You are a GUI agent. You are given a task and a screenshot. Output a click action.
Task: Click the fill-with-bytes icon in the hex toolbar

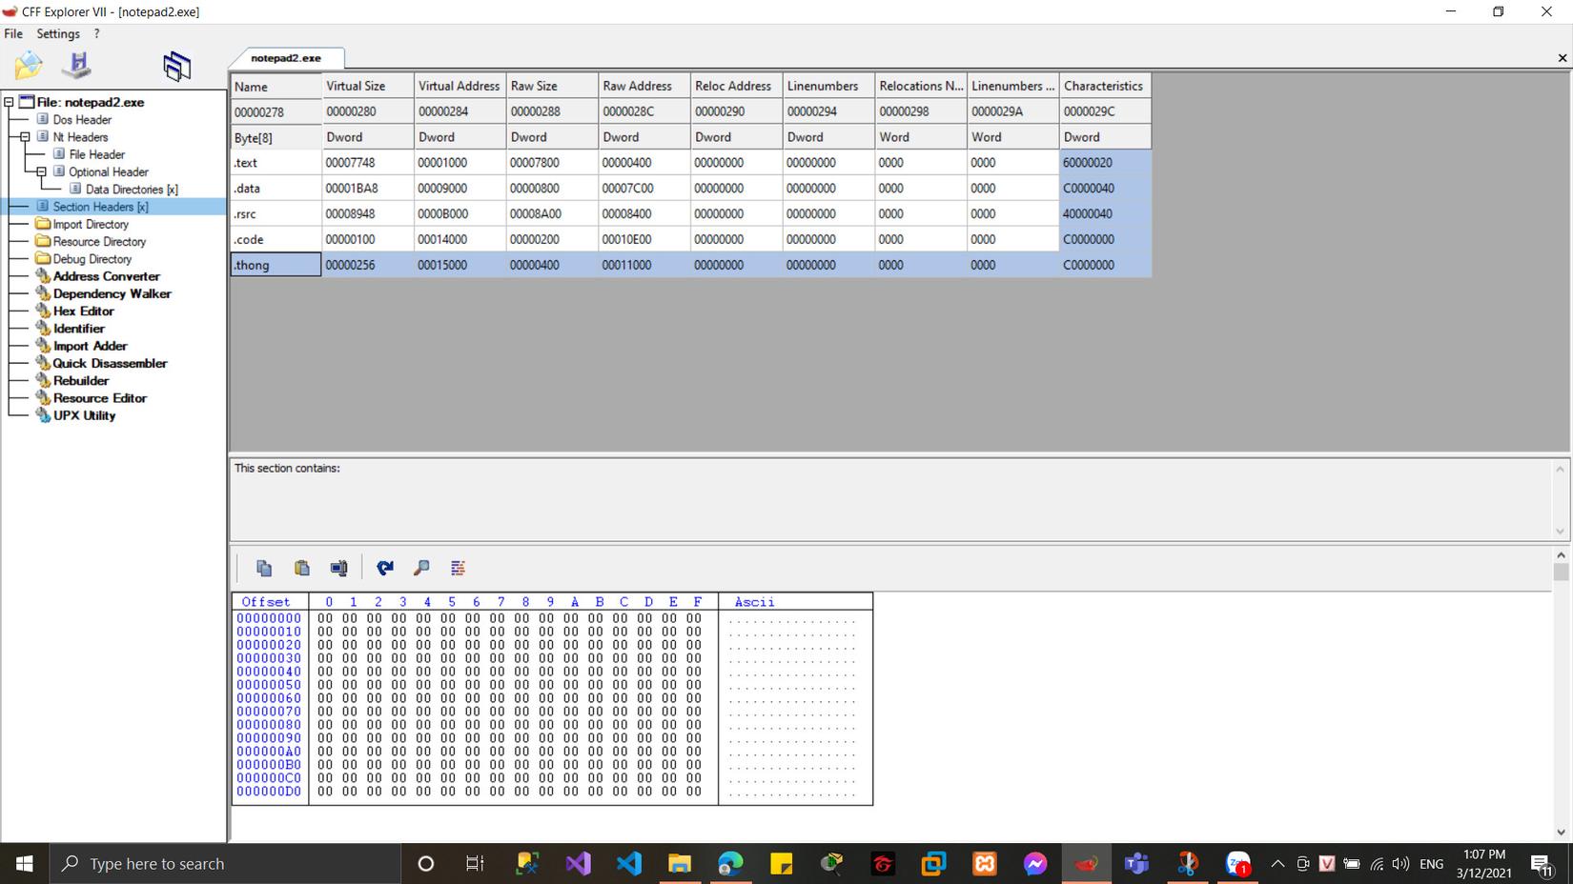[x=458, y=568]
